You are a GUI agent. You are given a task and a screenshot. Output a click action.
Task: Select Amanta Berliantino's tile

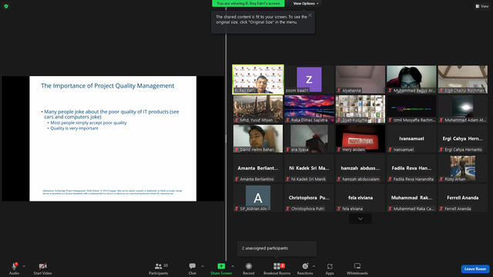pyautogui.click(x=258, y=168)
